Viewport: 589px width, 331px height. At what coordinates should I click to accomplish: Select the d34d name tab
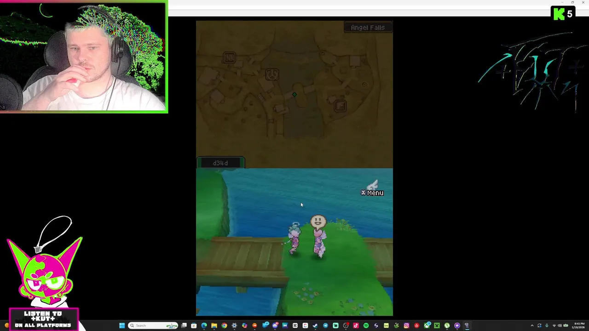[x=220, y=163]
